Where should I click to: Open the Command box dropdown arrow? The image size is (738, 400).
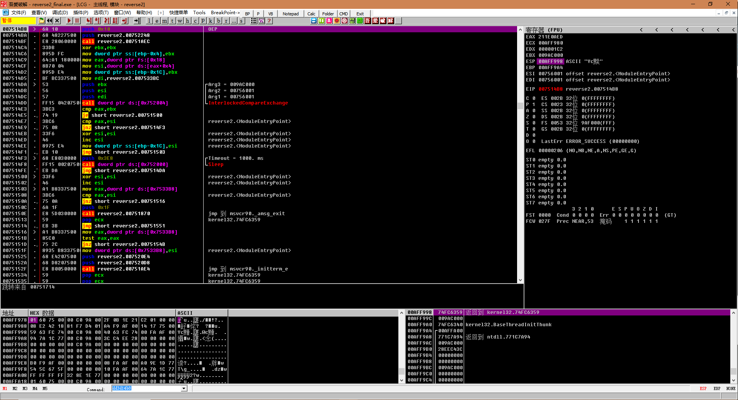184,388
